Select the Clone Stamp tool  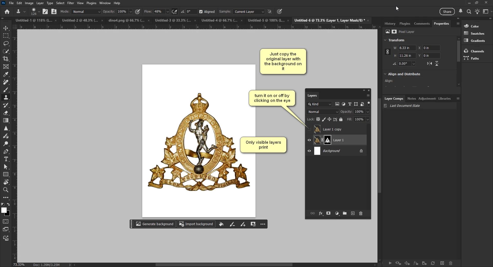coord(6,97)
